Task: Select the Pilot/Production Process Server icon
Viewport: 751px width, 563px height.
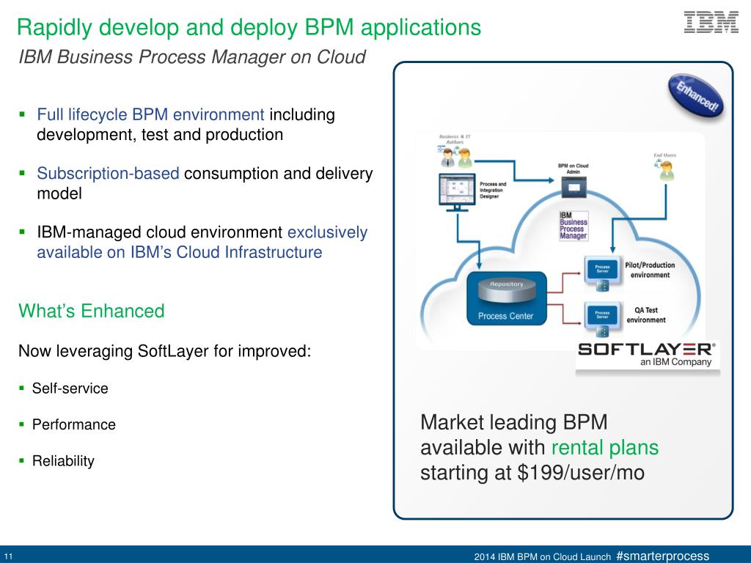Action: 603,273
